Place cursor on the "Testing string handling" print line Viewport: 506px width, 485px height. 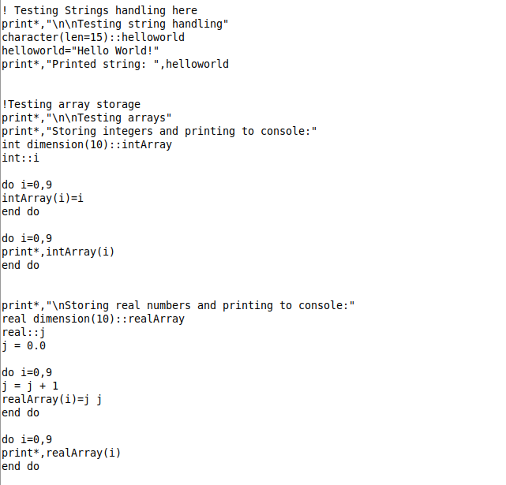[x=114, y=24]
